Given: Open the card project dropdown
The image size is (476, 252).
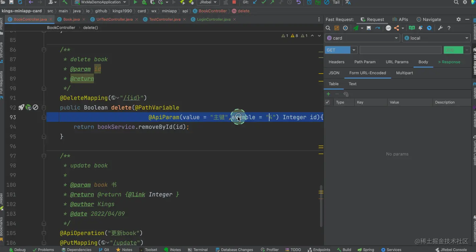Looking at the screenshot, I should pyautogui.click(x=362, y=38).
